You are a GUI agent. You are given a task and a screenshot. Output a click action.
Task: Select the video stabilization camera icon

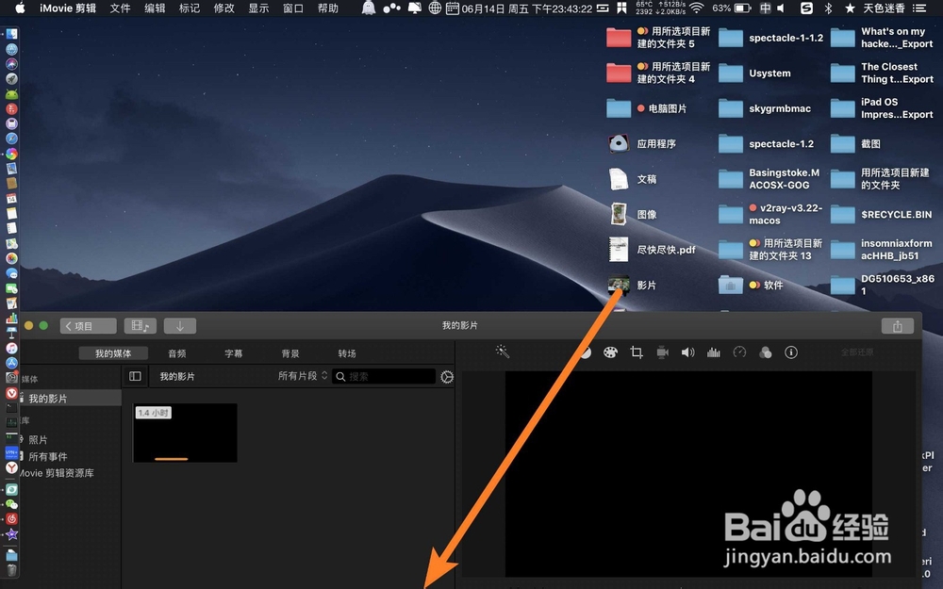point(661,352)
